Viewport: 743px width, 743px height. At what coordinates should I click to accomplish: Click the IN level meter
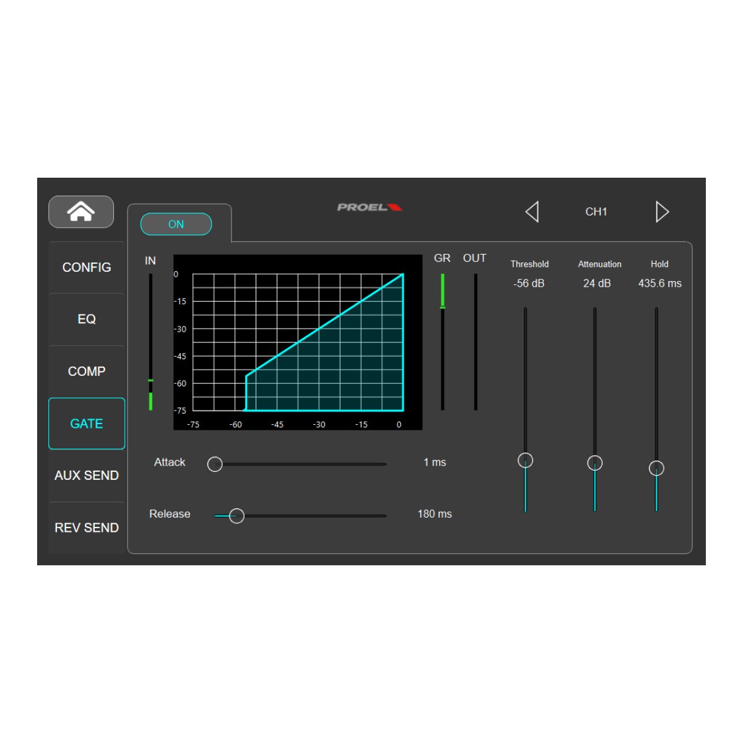(x=150, y=342)
